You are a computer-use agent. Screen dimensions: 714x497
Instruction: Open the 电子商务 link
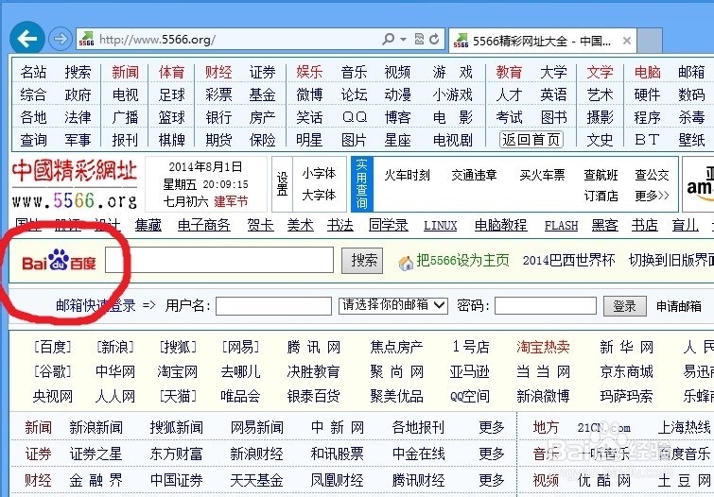[204, 225]
